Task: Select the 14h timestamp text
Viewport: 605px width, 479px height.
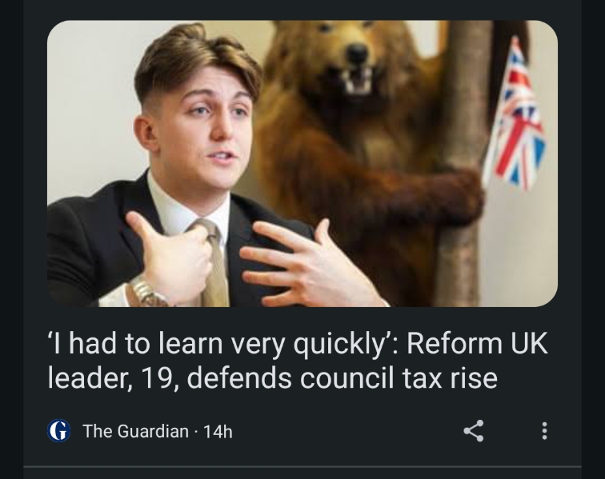Action: pos(218,432)
